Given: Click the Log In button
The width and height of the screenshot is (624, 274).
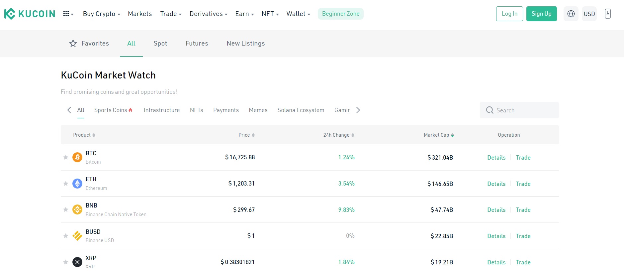Looking at the screenshot, I should (509, 14).
